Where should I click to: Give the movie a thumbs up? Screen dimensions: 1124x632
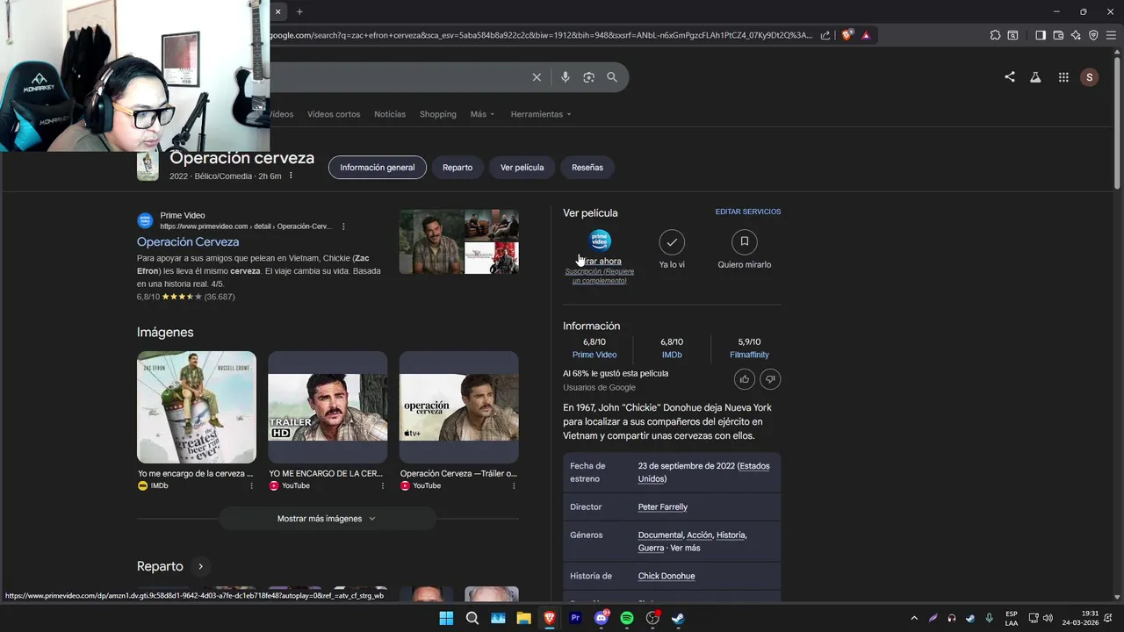(x=745, y=379)
